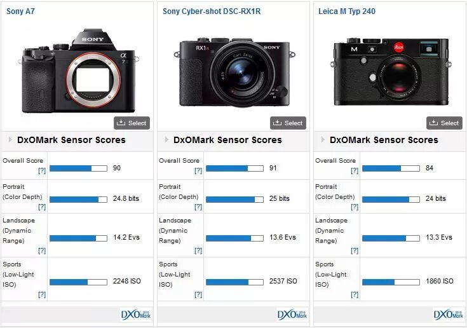Open the [?] help for RX1R Overall Score

198,171
